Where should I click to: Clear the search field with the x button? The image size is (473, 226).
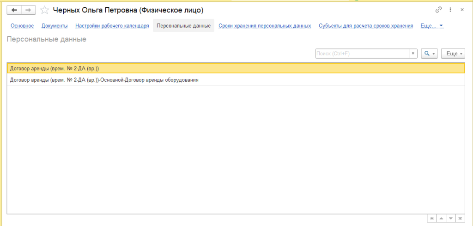[x=413, y=54]
